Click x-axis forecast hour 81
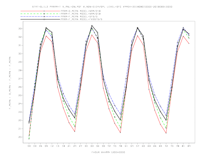The height and width of the screenshot is (159, 206). click(183, 146)
